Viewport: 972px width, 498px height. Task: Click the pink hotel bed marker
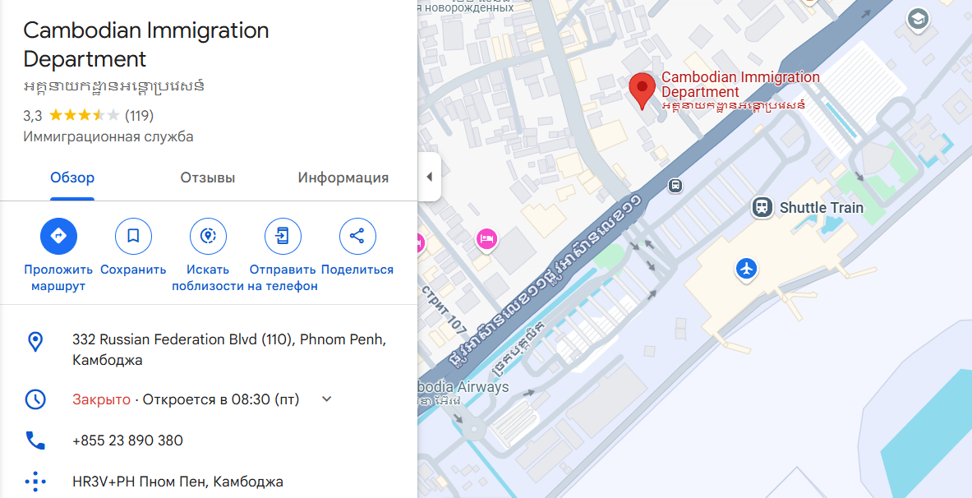tap(486, 239)
